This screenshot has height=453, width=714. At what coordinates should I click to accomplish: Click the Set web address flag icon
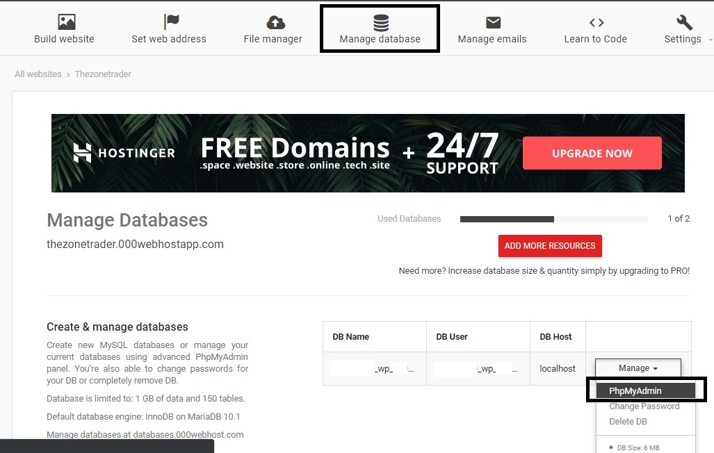click(171, 22)
